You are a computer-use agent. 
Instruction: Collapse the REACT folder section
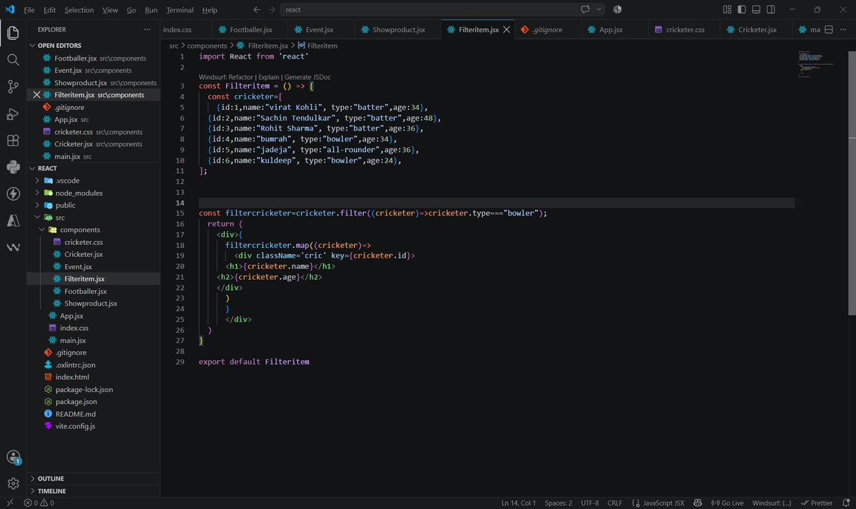[x=33, y=168]
